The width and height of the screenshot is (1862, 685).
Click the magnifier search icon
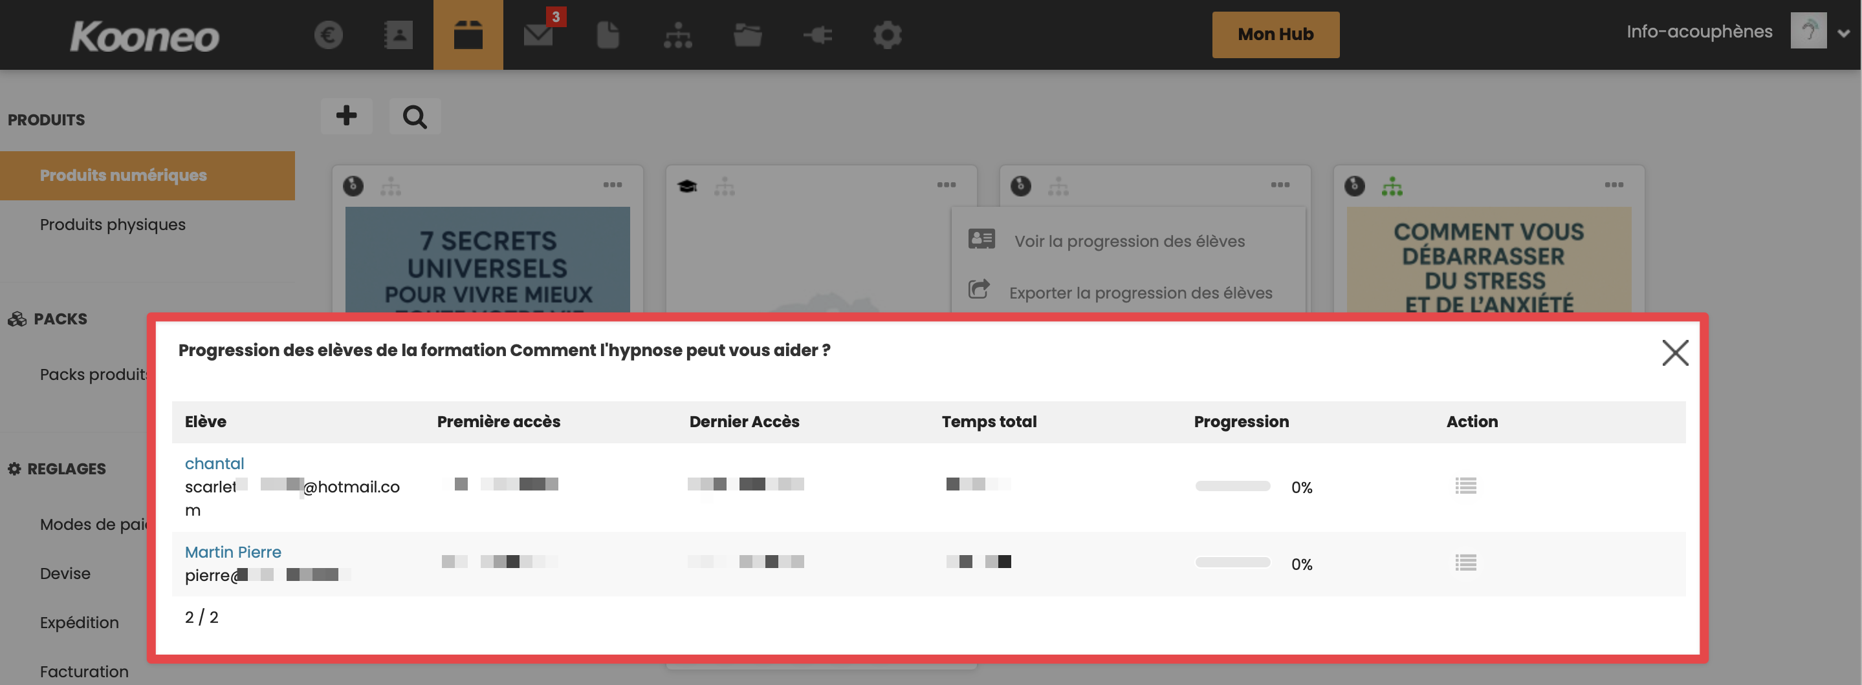[414, 116]
